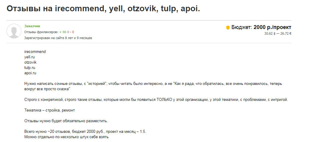This screenshot has width=324, height=142.
Task: Click the tulp.ru line in the description
Action: (x=30, y=68)
